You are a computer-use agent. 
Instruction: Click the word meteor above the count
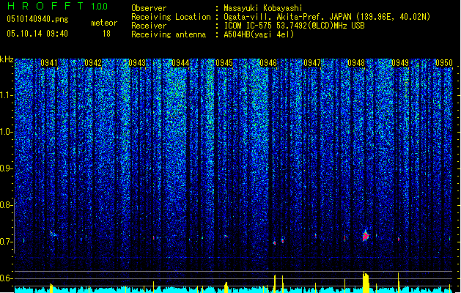pos(104,23)
